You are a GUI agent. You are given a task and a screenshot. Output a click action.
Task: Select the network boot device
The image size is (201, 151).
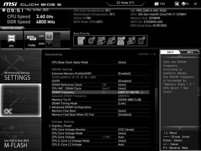pyautogui.click(x=141, y=41)
